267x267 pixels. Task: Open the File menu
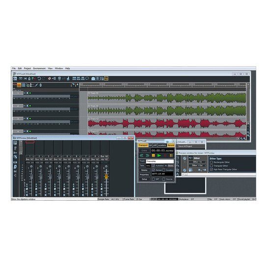(14, 68)
